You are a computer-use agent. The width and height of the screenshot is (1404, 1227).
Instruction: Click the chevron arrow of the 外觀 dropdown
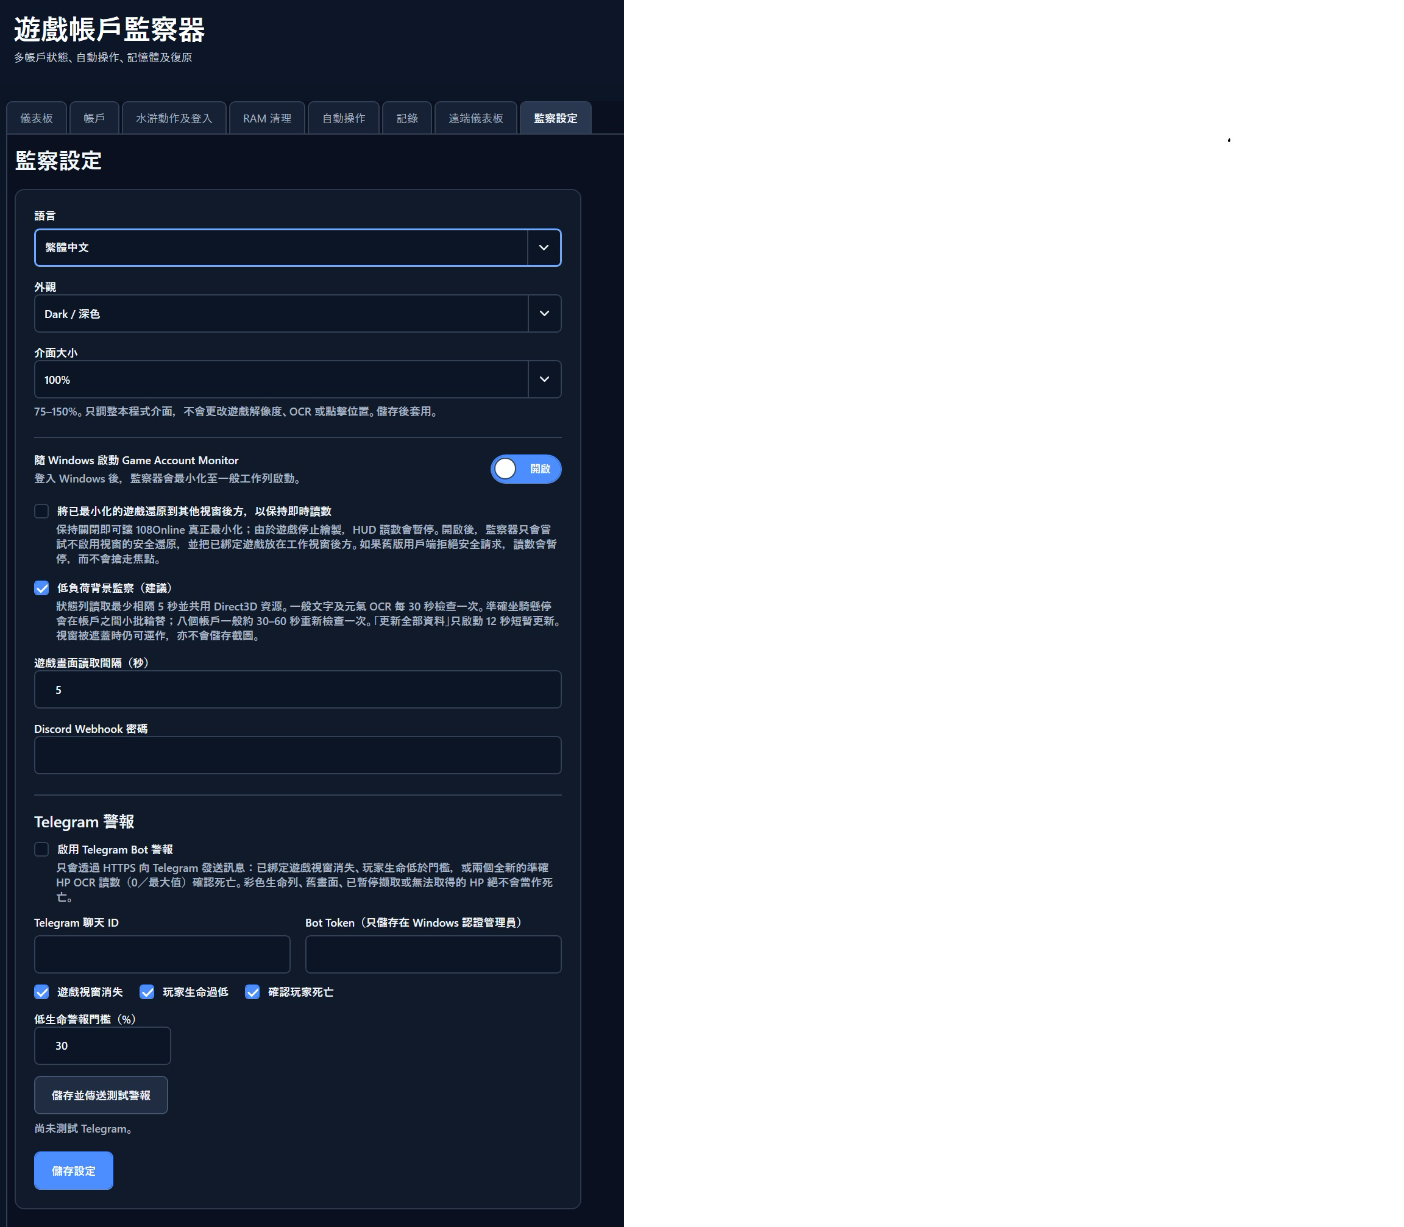[x=545, y=314]
